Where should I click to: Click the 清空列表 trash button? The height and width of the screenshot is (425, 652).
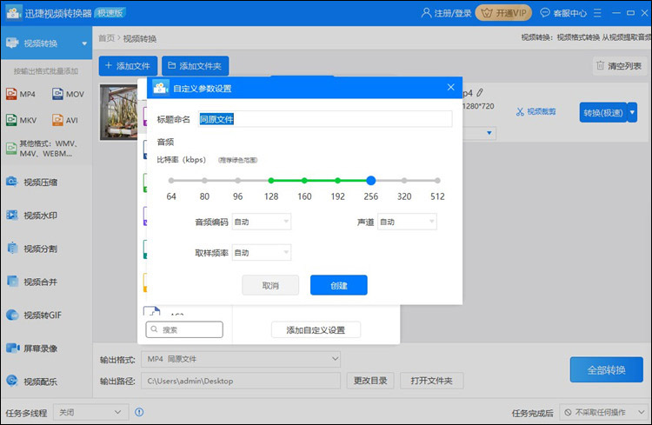tap(619, 66)
